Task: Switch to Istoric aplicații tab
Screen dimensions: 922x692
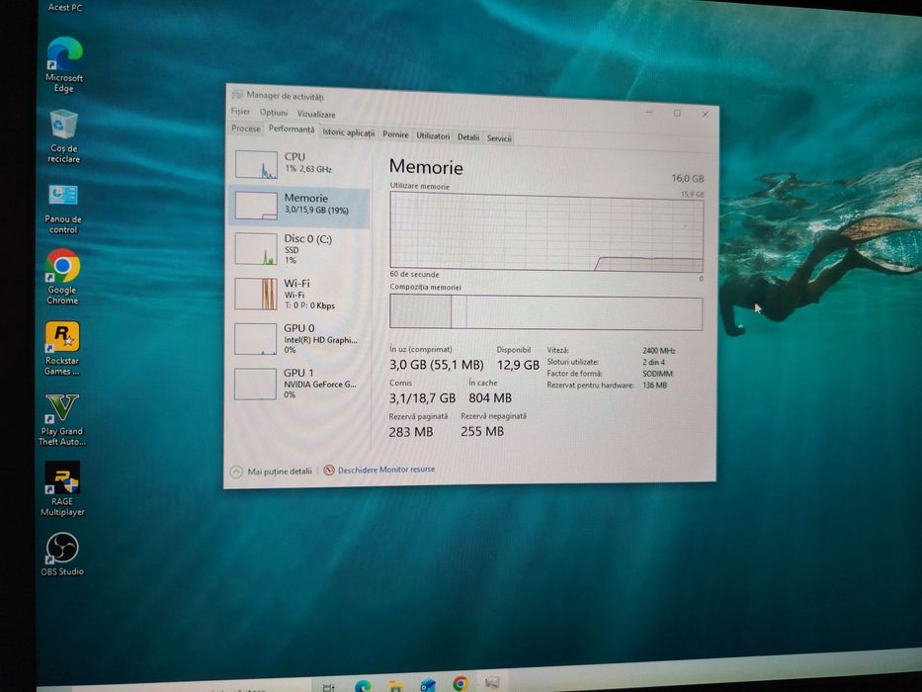Action: pyautogui.click(x=348, y=132)
